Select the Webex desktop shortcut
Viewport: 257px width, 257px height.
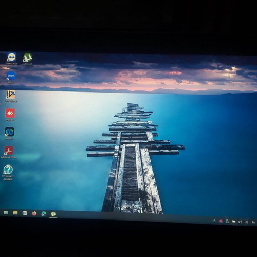9,133
